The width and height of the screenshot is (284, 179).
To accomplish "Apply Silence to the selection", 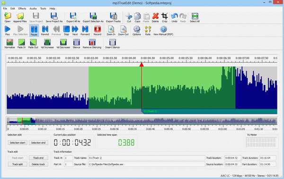I will [x=76, y=44].
